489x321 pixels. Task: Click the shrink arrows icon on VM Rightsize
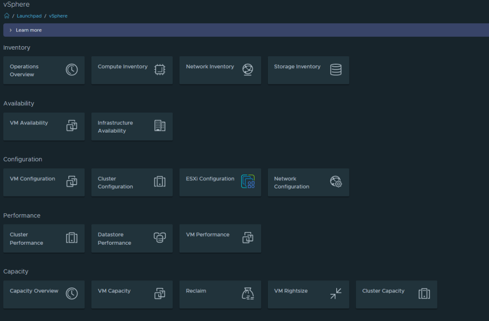pos(336,294)
